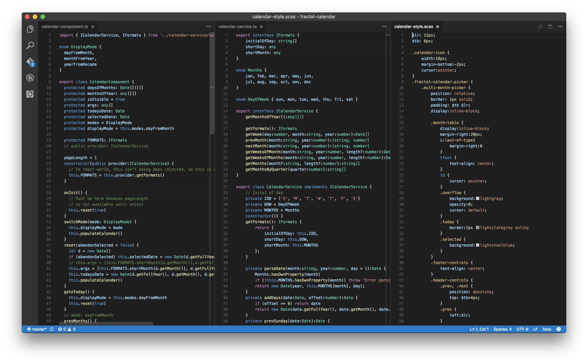The height and width of the screenshot is (364, 588).
Task: Open more actions menu for calendar-component.ts editor
Action: tap(209, 26)
